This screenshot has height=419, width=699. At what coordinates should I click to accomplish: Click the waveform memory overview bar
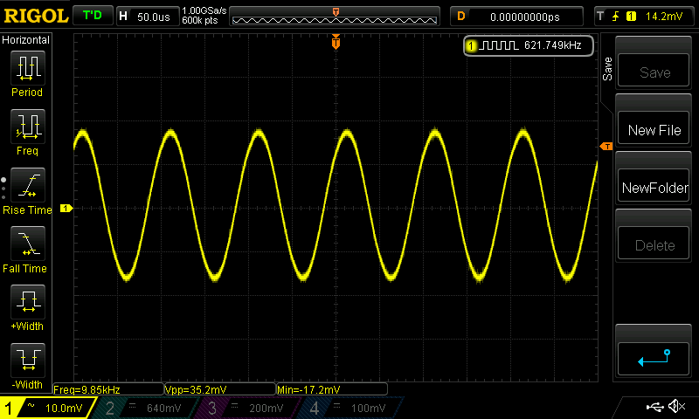point(335,17)
